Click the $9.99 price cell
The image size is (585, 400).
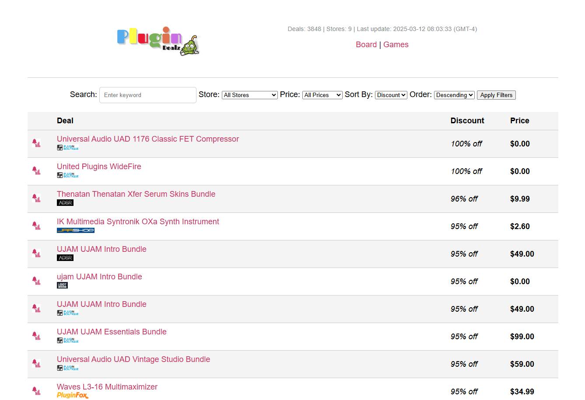click(x=520, y=199)
